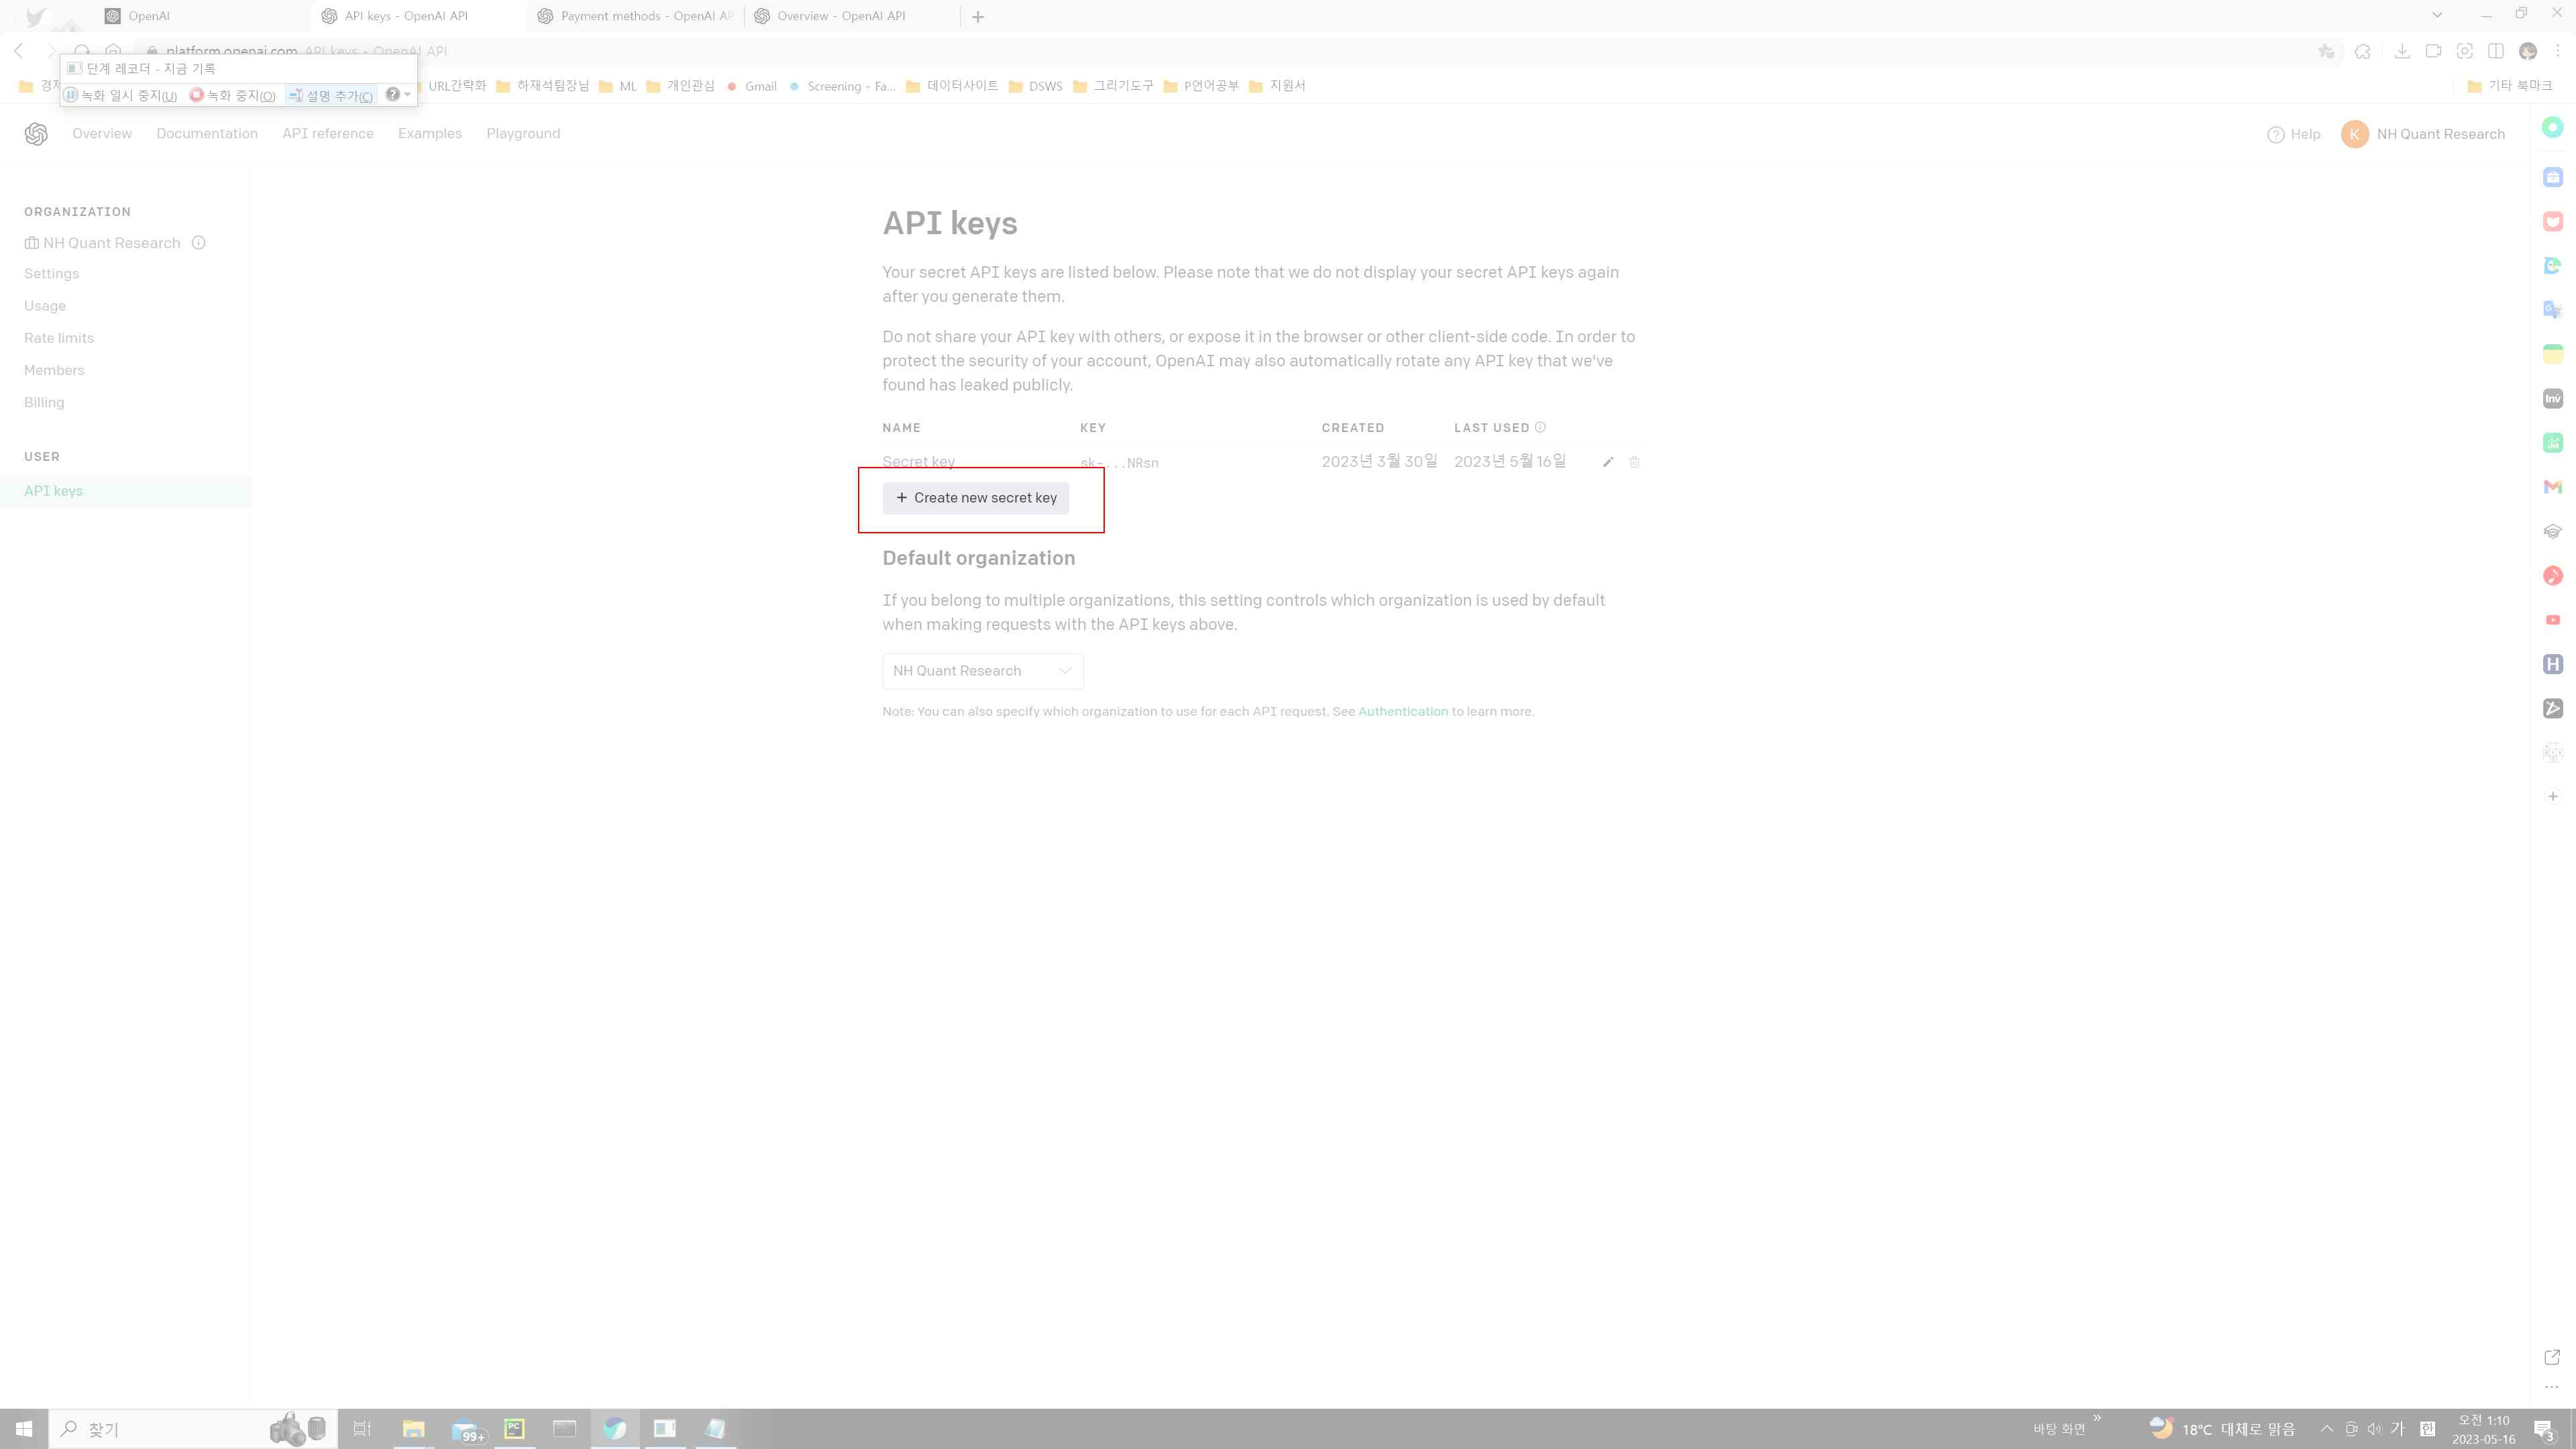
Task: Delete the Secret key with the trash icon
Action: click(1635, 462)
